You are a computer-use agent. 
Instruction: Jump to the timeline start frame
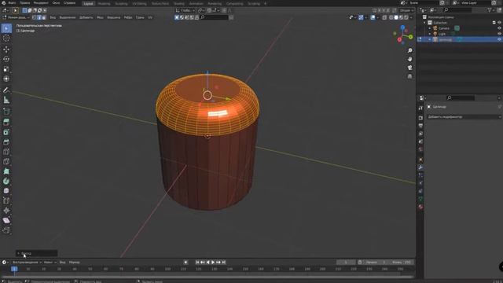coord(197,262)
